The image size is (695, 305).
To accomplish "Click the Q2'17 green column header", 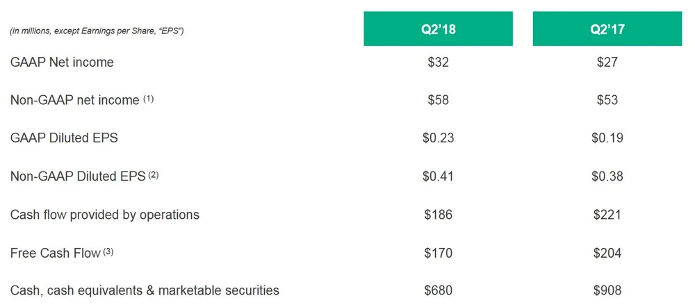I will (607, 31).
